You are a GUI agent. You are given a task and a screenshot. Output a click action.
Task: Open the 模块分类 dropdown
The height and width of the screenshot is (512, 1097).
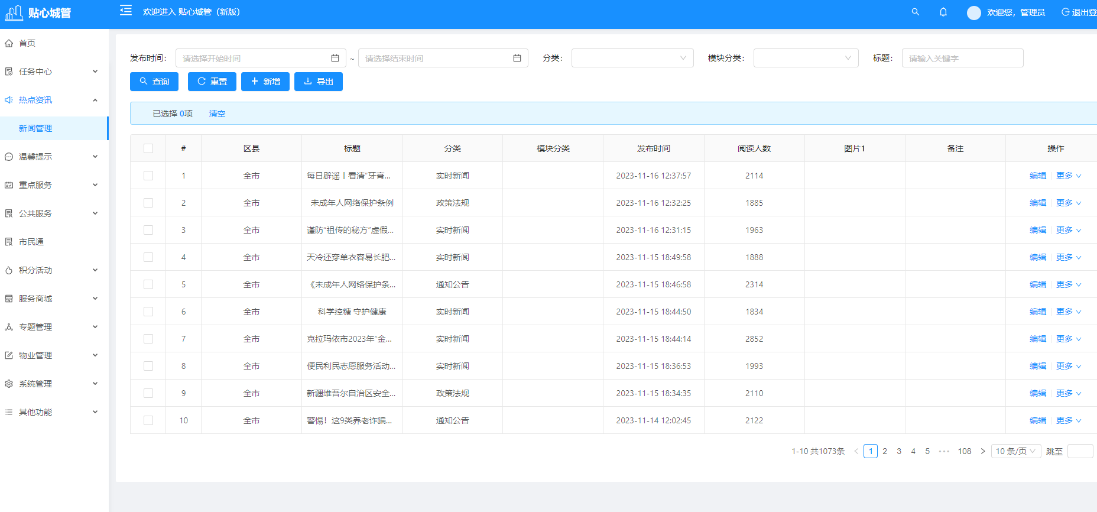tap(806, 58)
